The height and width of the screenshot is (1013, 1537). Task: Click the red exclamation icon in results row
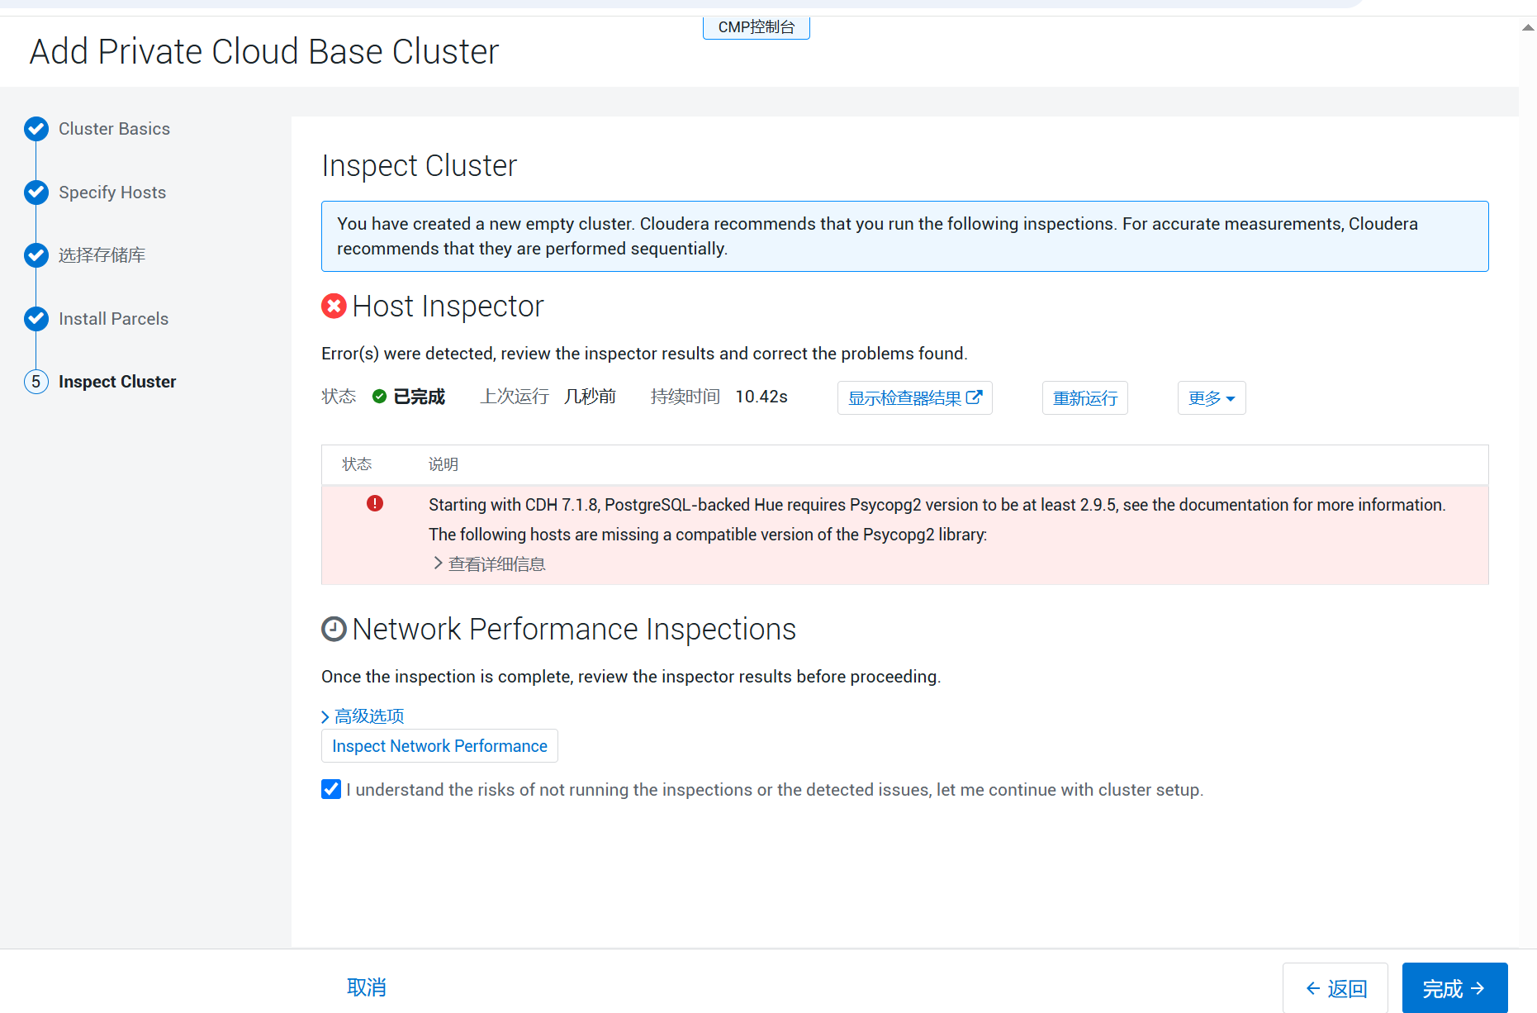tap(375, 503)
